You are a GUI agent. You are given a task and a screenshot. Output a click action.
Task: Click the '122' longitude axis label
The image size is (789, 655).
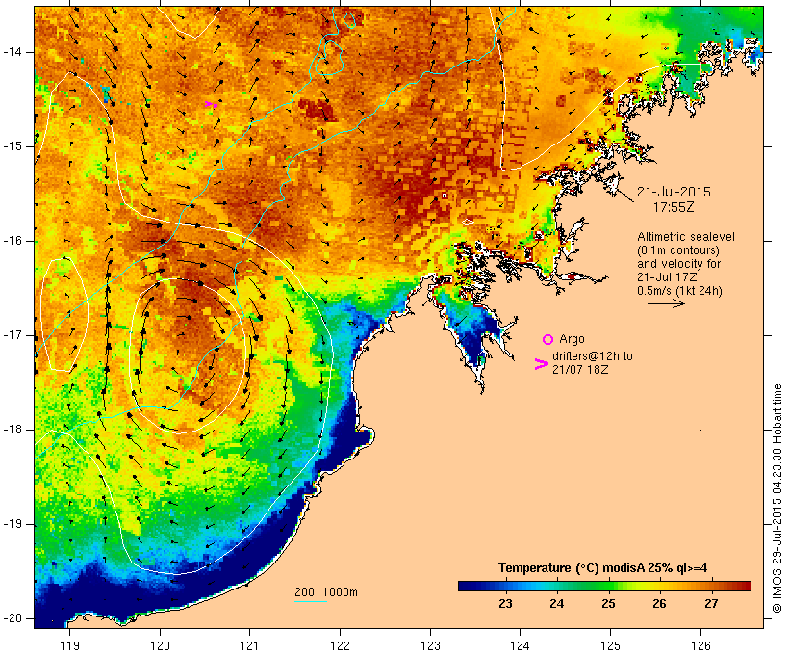[341, 645]
